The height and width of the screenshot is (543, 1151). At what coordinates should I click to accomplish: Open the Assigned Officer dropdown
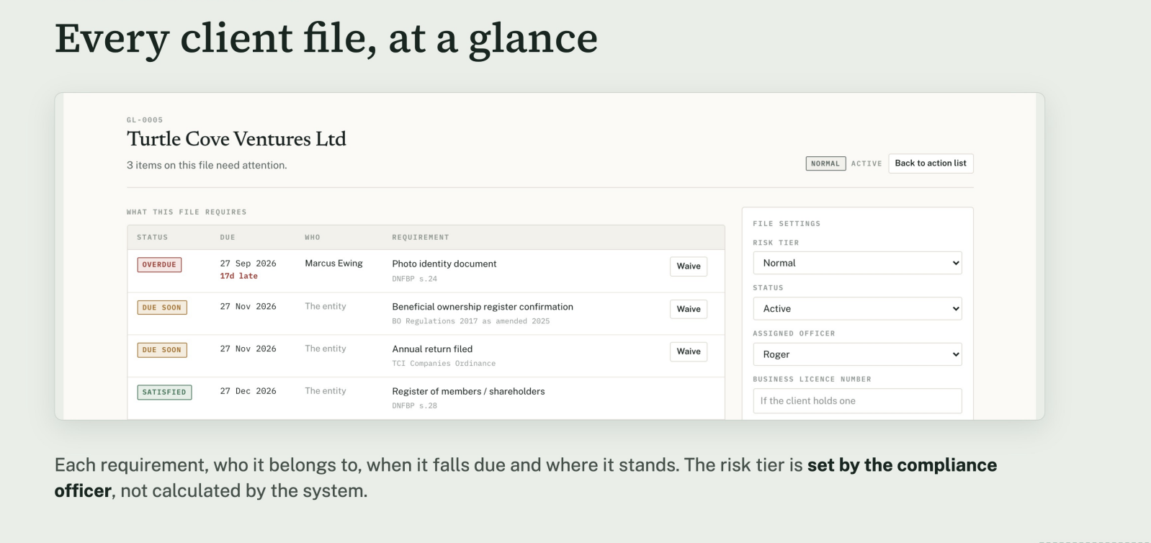(x=857, y=354)
